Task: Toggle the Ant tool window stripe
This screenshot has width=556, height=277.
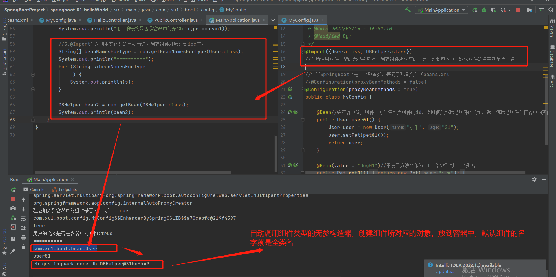Action: 552,81
